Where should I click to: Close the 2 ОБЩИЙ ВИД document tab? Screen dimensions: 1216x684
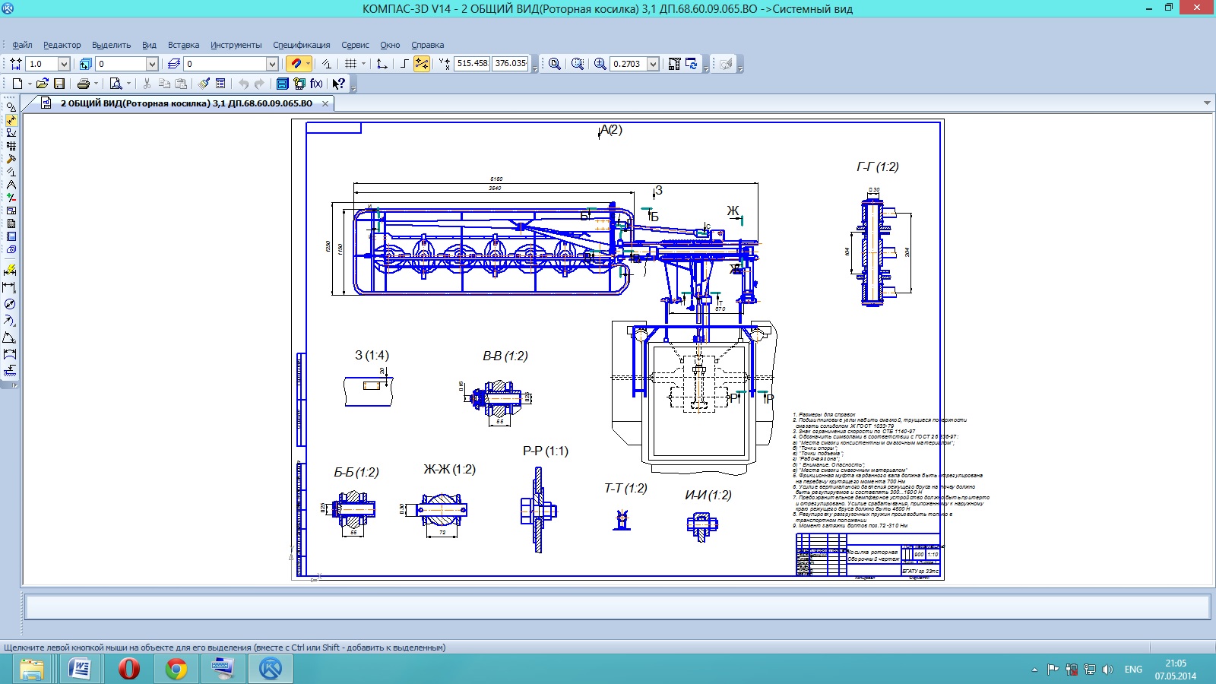(x=325, y=103)
